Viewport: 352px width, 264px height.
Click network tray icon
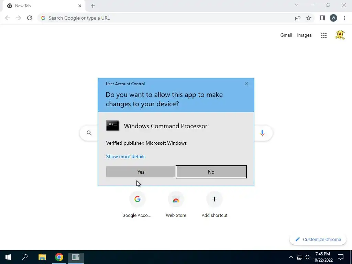coord(299,257)
